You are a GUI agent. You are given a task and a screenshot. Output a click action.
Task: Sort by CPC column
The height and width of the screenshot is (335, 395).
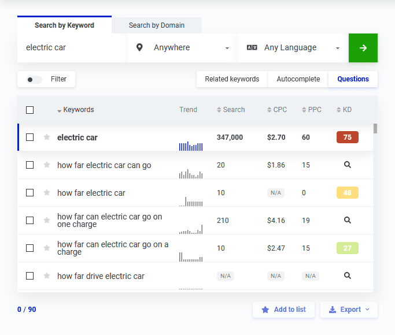pyautogui.click(x=277, y=110)
